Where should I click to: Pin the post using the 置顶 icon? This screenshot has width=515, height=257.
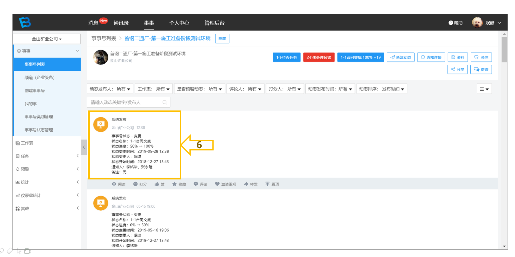(x=267, y=184)
